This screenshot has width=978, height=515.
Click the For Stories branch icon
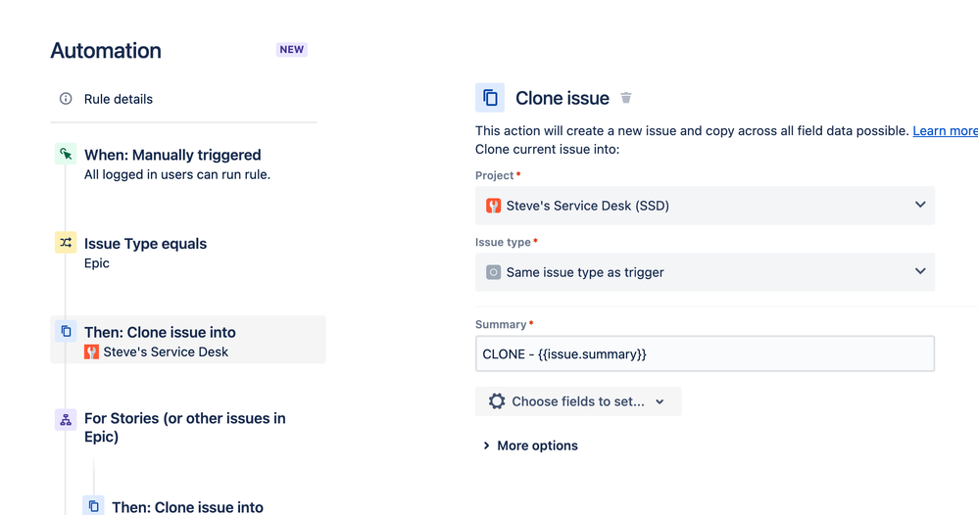66,420
